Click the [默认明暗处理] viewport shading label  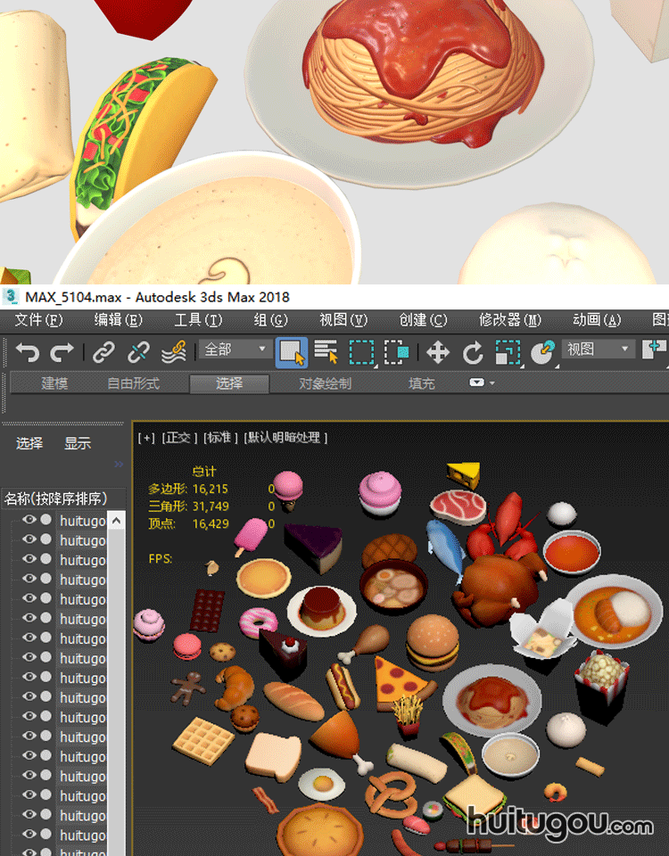click(285, 437)
